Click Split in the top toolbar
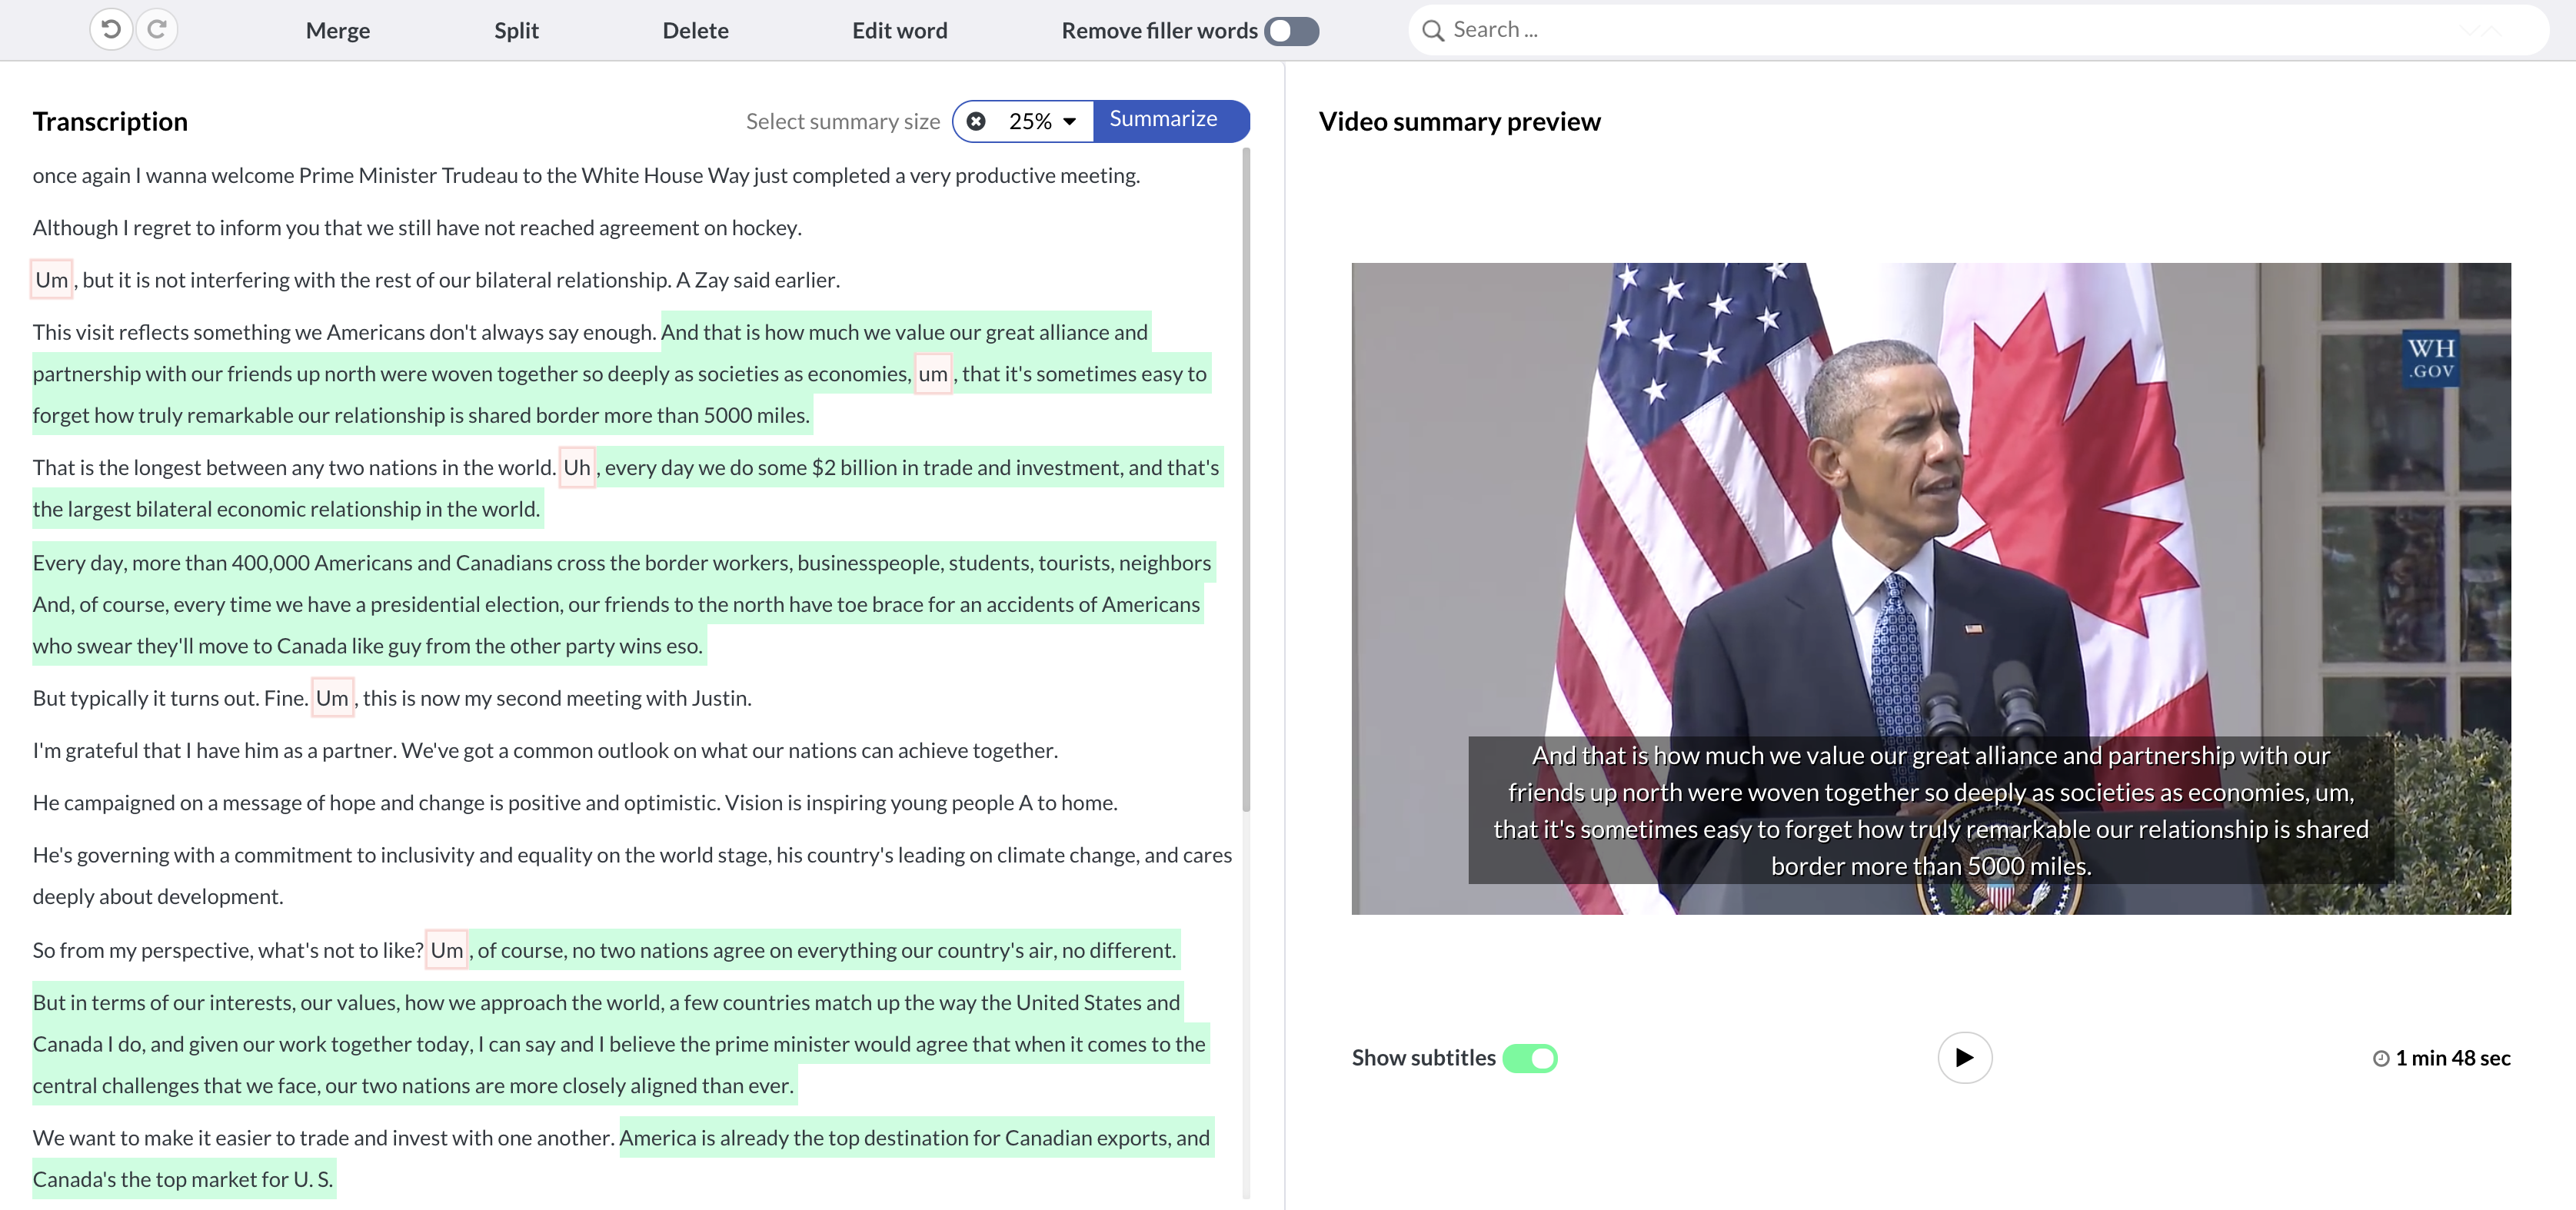2576x1210 pixels. coord(516,31)
